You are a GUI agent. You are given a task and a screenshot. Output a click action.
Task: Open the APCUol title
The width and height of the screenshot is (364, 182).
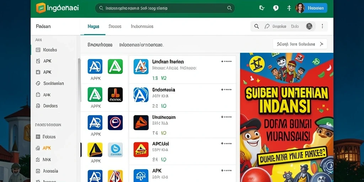point(160,144)
